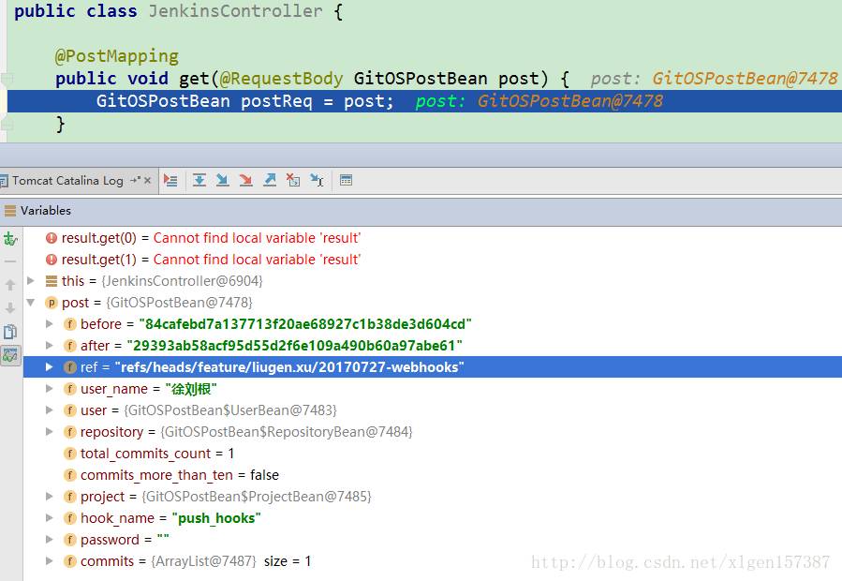Image resolution: width=842 pixels, height=581 pixels.
Task: Click the Variables panel header
Action: [421, 211]
